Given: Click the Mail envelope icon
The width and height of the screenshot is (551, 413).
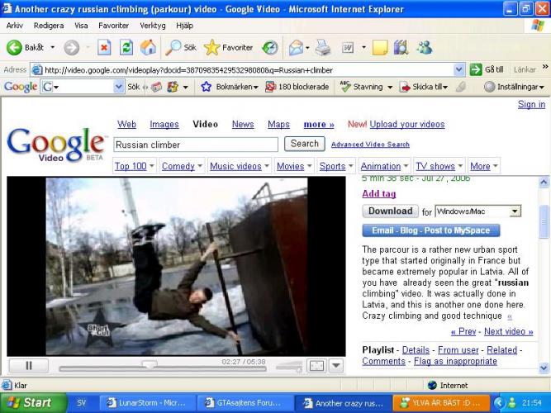Looking at the screenshot, I should coord(297,48).
